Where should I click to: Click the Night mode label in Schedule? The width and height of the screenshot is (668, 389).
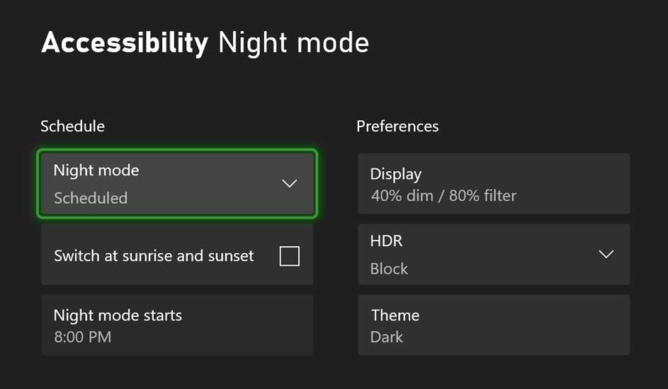click(96, 170)
